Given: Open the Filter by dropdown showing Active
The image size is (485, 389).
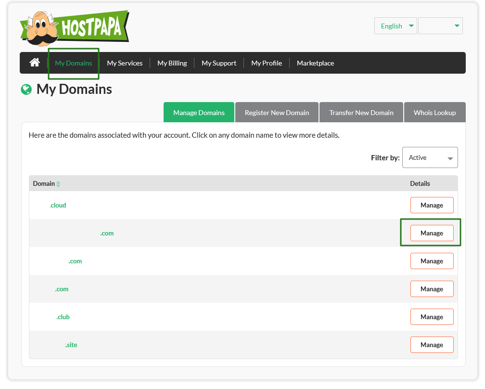Looking at the screenshot, I should point(430,157).
